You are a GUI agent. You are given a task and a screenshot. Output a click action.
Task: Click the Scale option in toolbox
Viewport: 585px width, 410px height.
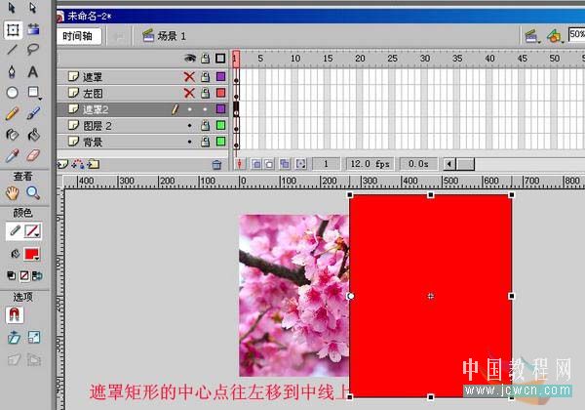coord(34,338)
